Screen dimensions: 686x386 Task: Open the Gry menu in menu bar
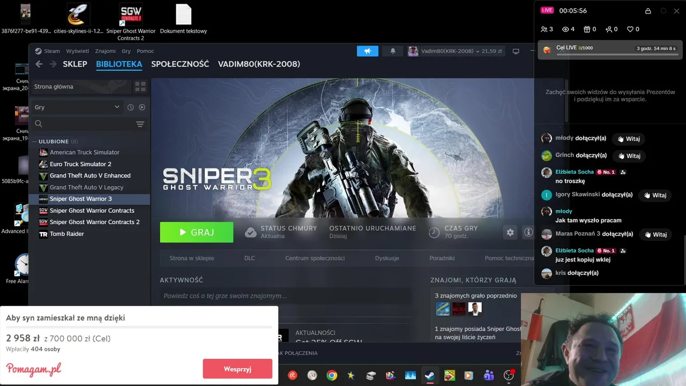(x=126, y=51)
